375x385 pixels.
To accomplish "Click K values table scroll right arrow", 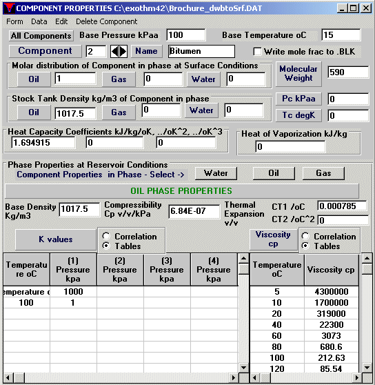I will [234, 377].
